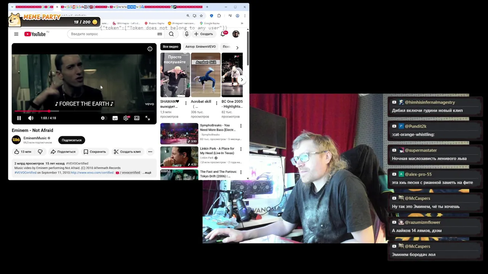Viewport: 488px width, 274px height.
Task: Open Chrome tab search dropdown arrow
Action: pyautogui.click(x=12, y=7)
